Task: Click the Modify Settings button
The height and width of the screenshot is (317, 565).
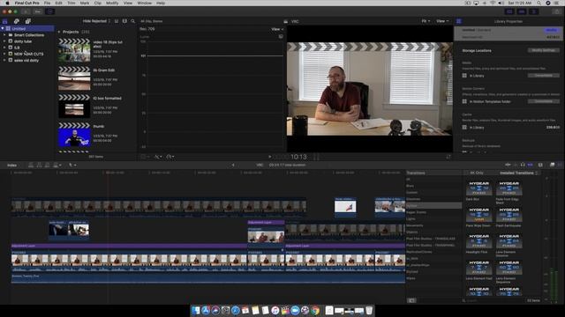Action: [544, 50]
